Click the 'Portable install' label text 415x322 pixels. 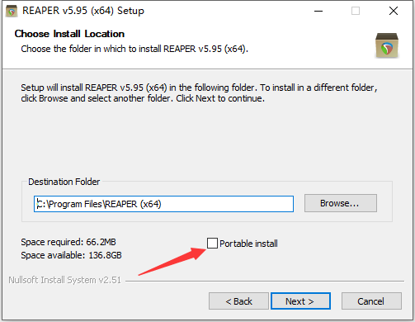pyautogui.click(x=248, y=244)
